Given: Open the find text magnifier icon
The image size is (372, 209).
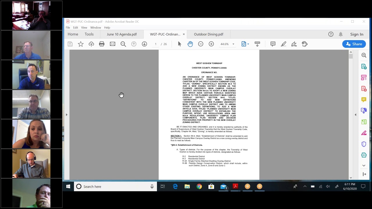Looking at the screenshot, I should [x=123, y=44].
